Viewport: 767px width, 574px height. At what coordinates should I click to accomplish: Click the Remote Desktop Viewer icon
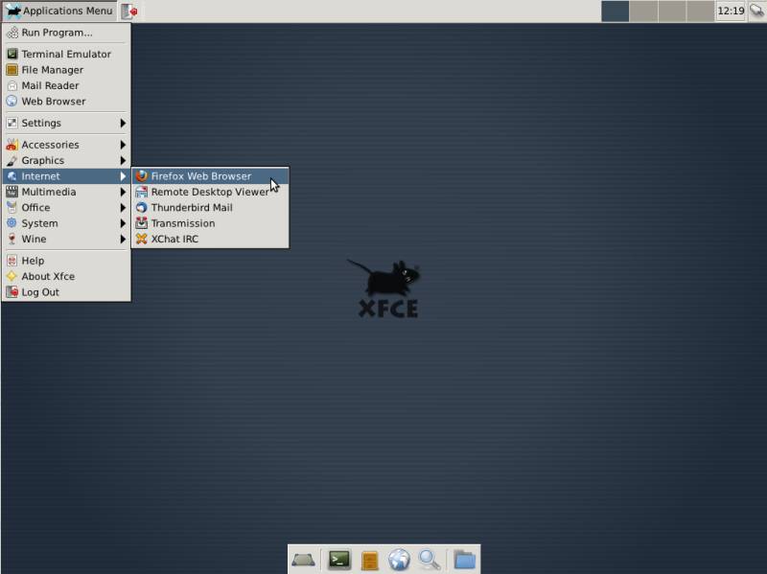pos(141,192)
